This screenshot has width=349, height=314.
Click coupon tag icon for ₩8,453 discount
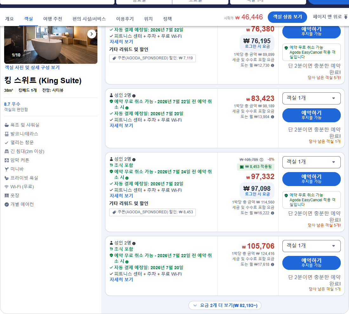pyautogui.click(x=114, y=212)
